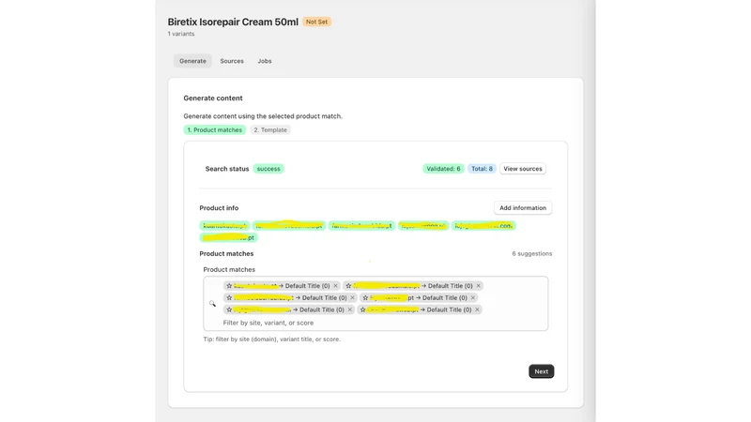Remove the middle-row chip ending in 'pt'
Viewport: 751px width, 422px height.
(473, 297)
